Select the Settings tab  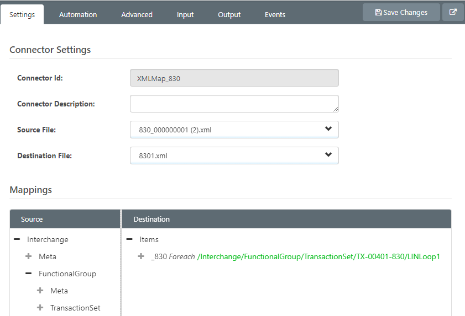[22, 14]
